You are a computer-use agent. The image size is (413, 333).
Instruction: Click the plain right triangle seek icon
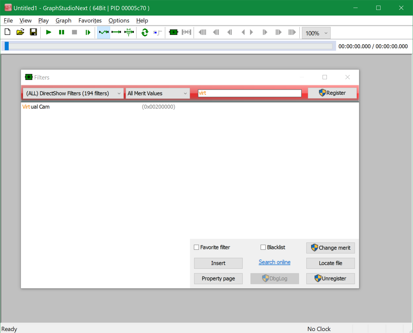coord(251,32)
